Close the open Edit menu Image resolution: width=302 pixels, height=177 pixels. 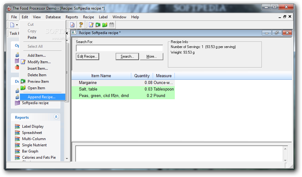coord(25,17)
